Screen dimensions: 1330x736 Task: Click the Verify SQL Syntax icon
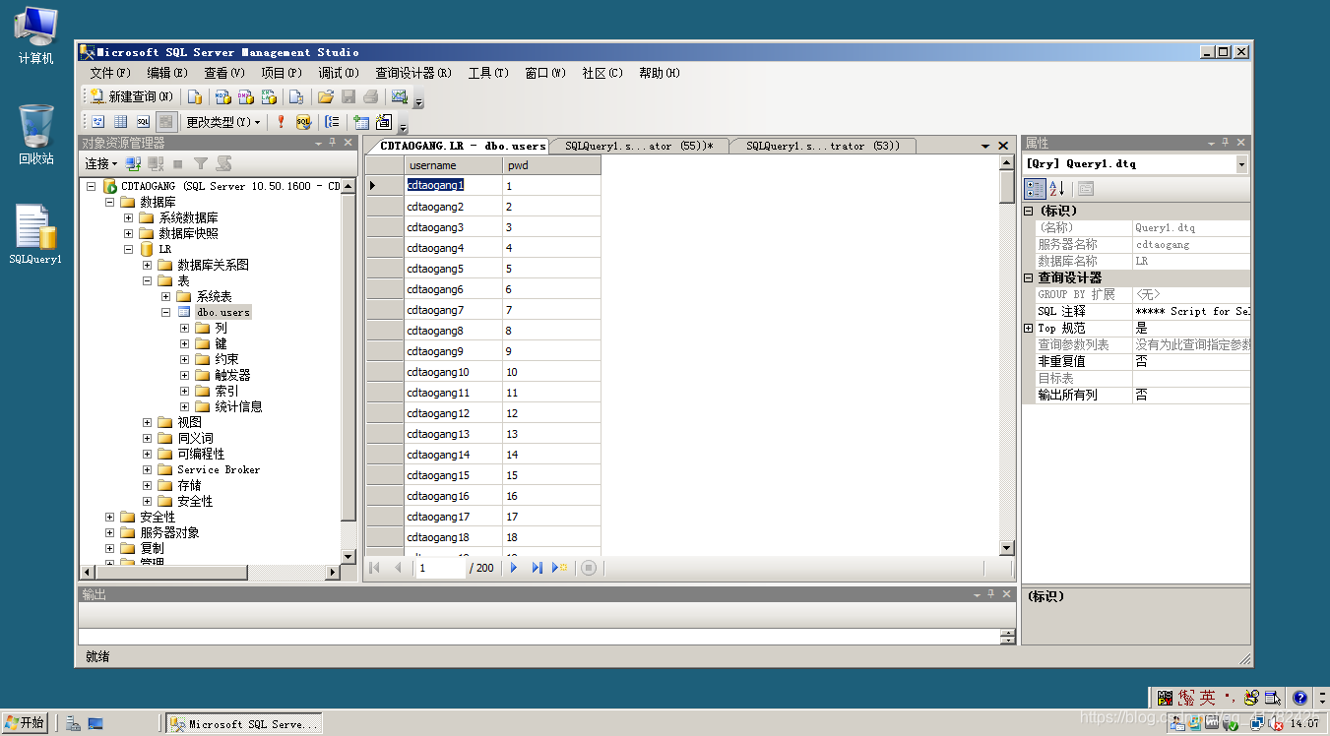click(303, 122)
